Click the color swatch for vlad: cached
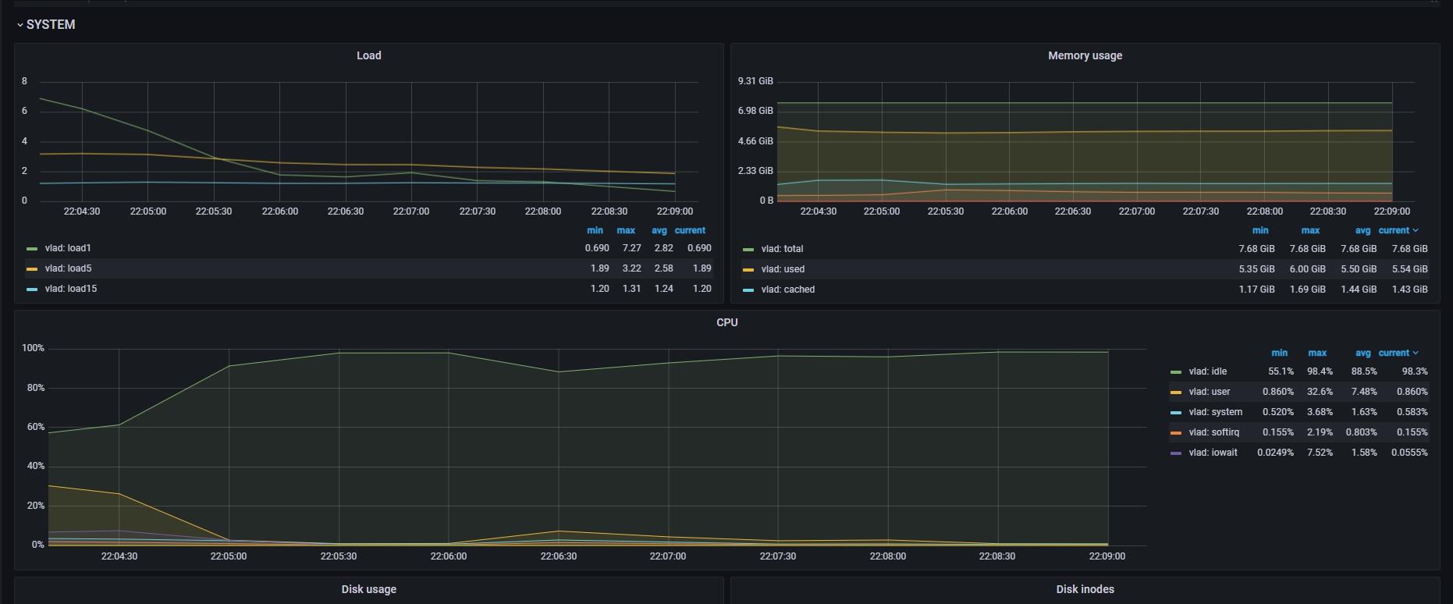Screen dimensions: 1453x604 click(748, 290)
